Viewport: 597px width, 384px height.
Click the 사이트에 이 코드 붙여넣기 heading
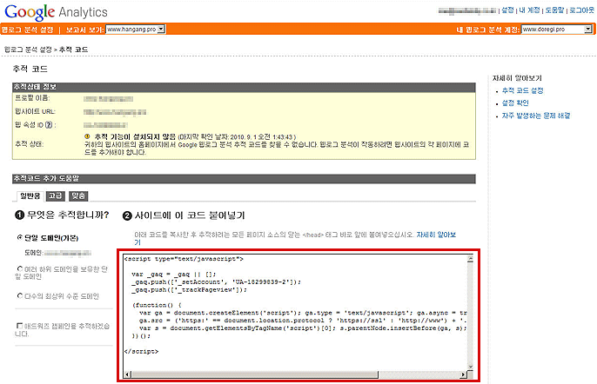[x=190, y=215]
